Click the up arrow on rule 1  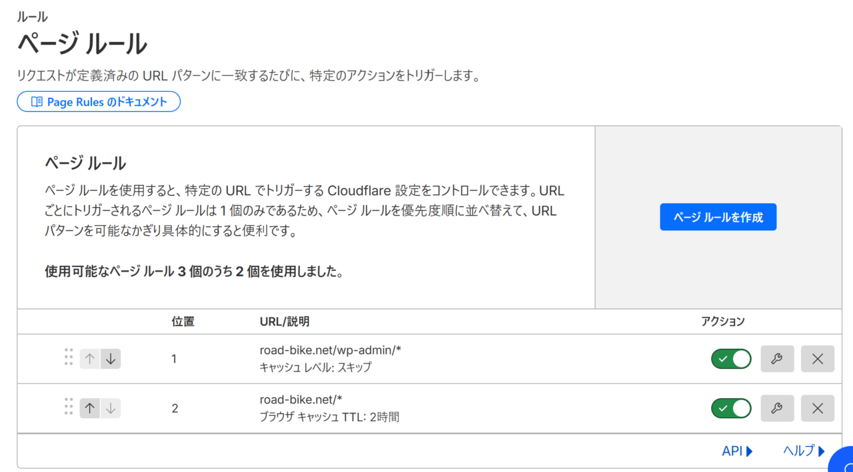90,359
